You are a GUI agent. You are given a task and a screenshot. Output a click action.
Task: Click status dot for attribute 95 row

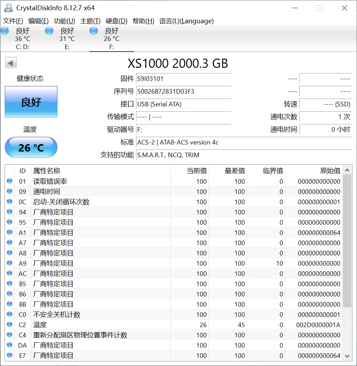click(10, 222)
